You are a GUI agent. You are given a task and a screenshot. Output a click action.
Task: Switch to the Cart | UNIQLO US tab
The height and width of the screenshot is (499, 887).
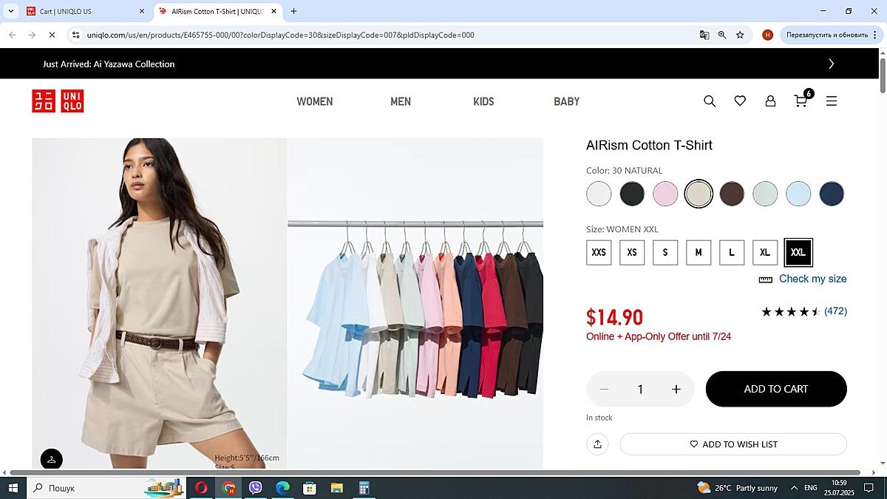point(81,12)
